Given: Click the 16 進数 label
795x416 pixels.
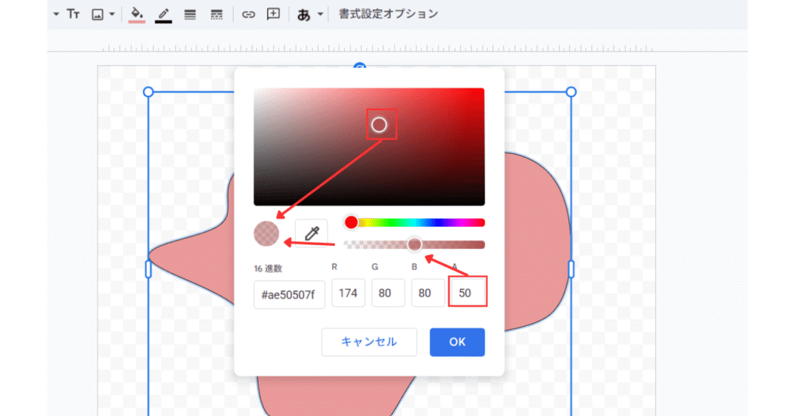Looking at the screenshot, I should click(268, 269).
